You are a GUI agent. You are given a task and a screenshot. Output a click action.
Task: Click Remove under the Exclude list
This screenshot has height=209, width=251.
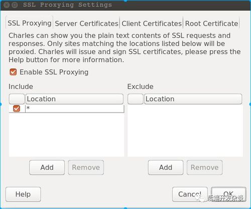coord(204,167)
